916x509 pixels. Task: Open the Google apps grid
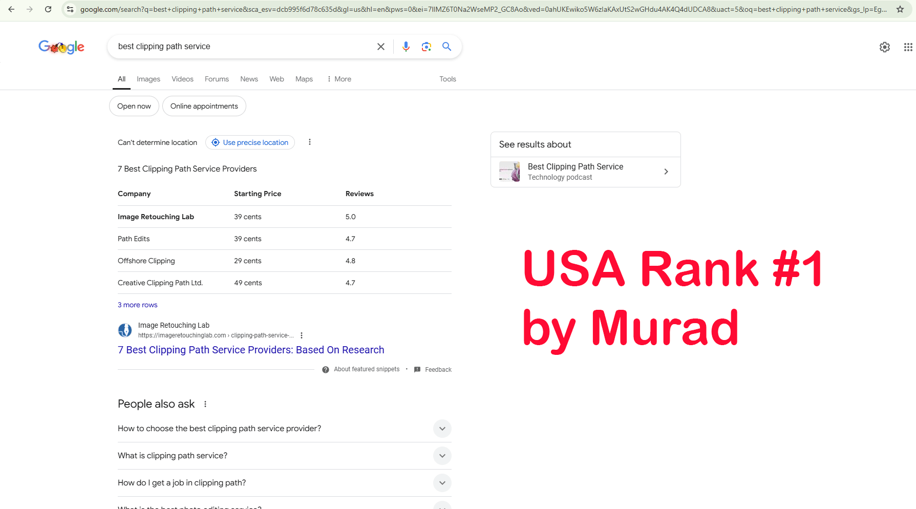click(908, 47)
